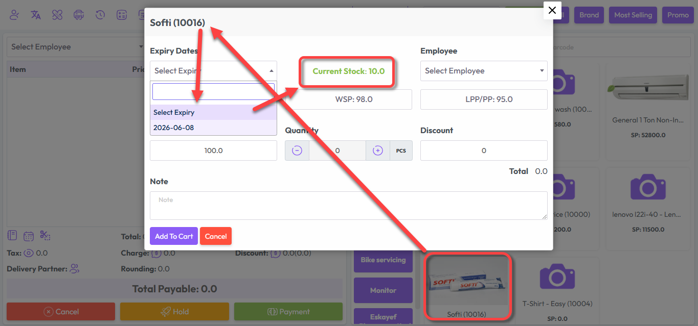The image size is (698, 326).
Task: Close the Softi dialog with X button
Action: tap(552, 10)
